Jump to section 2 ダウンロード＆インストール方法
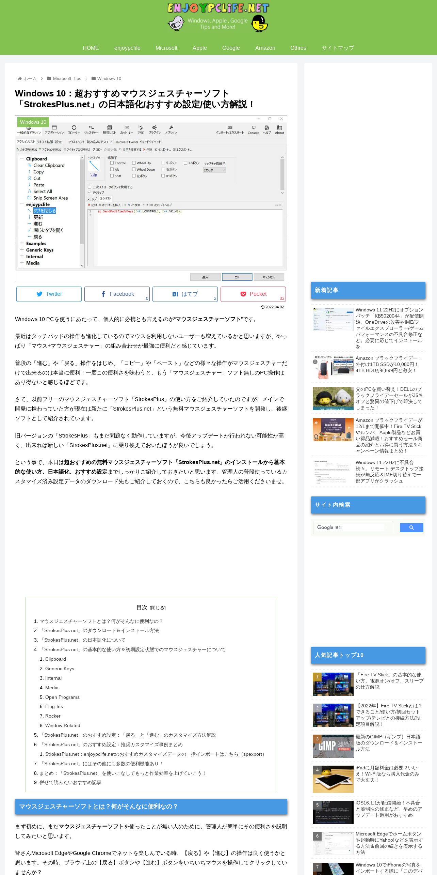 click(99, 631)
